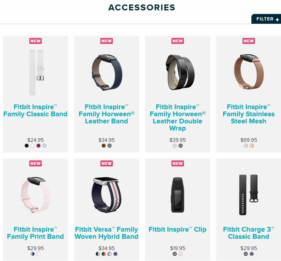Pick pink swatch for Fitbit Inspire Clip
Screen dimensions: 281x261
tap(181, 254)
